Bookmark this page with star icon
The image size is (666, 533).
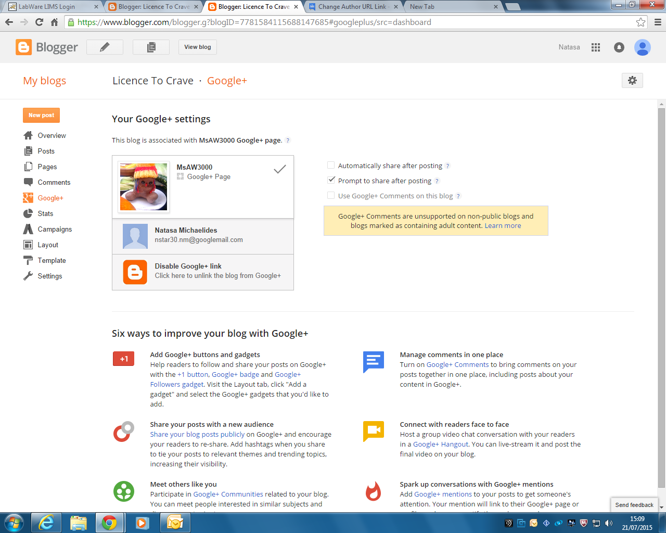(x=641, y=22)
